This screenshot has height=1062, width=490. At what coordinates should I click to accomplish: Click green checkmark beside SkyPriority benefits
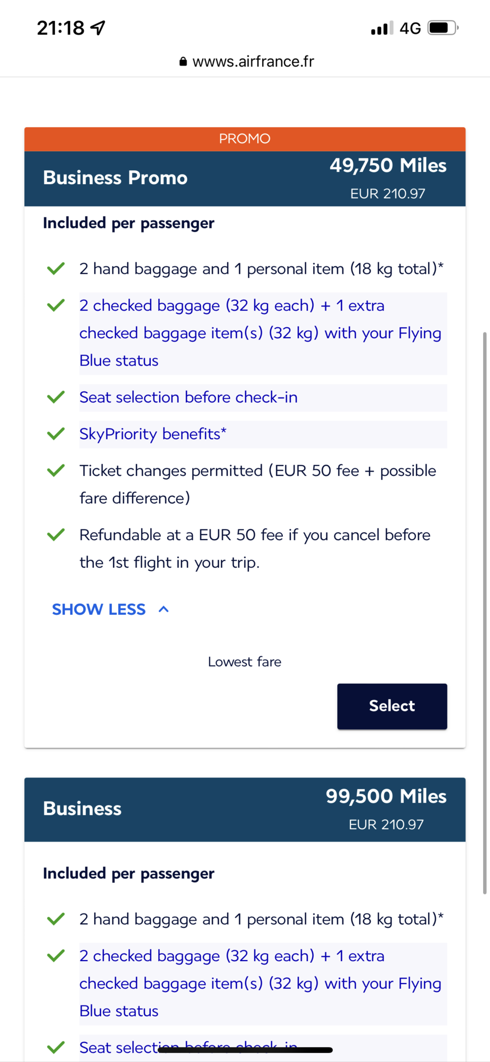(56, 434)
